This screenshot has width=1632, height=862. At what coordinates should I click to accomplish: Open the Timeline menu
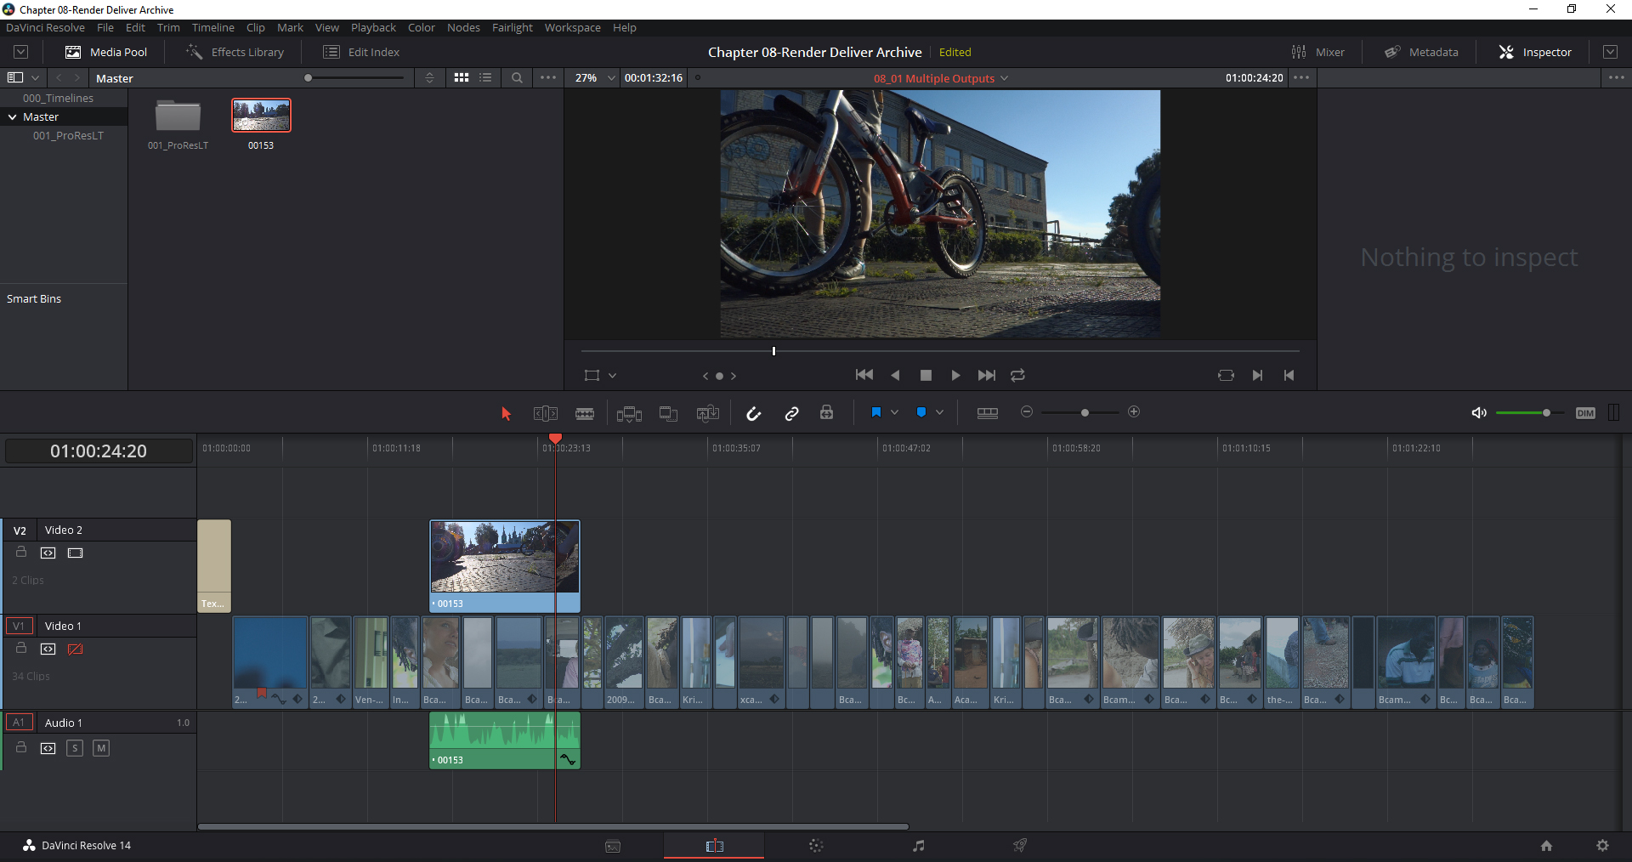[x=212, y=27]
